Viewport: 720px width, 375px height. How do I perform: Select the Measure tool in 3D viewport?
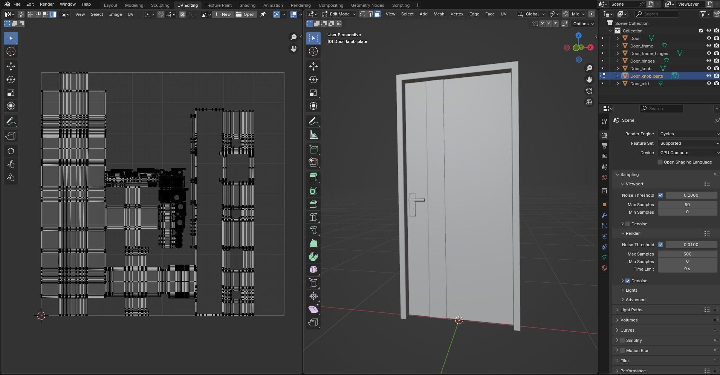[313, 134]
